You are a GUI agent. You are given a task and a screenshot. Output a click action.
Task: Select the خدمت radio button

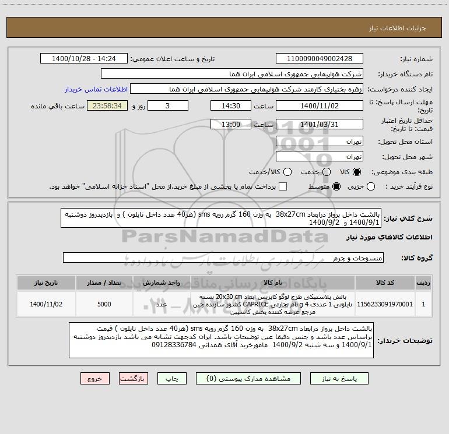coord(327,172)
